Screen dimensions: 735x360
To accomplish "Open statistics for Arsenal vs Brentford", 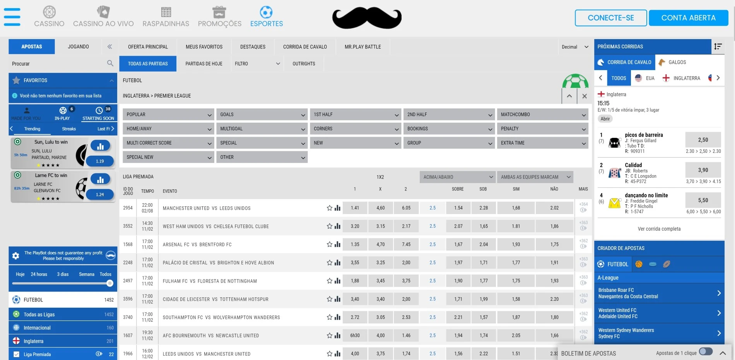I will tap(338, 244).
